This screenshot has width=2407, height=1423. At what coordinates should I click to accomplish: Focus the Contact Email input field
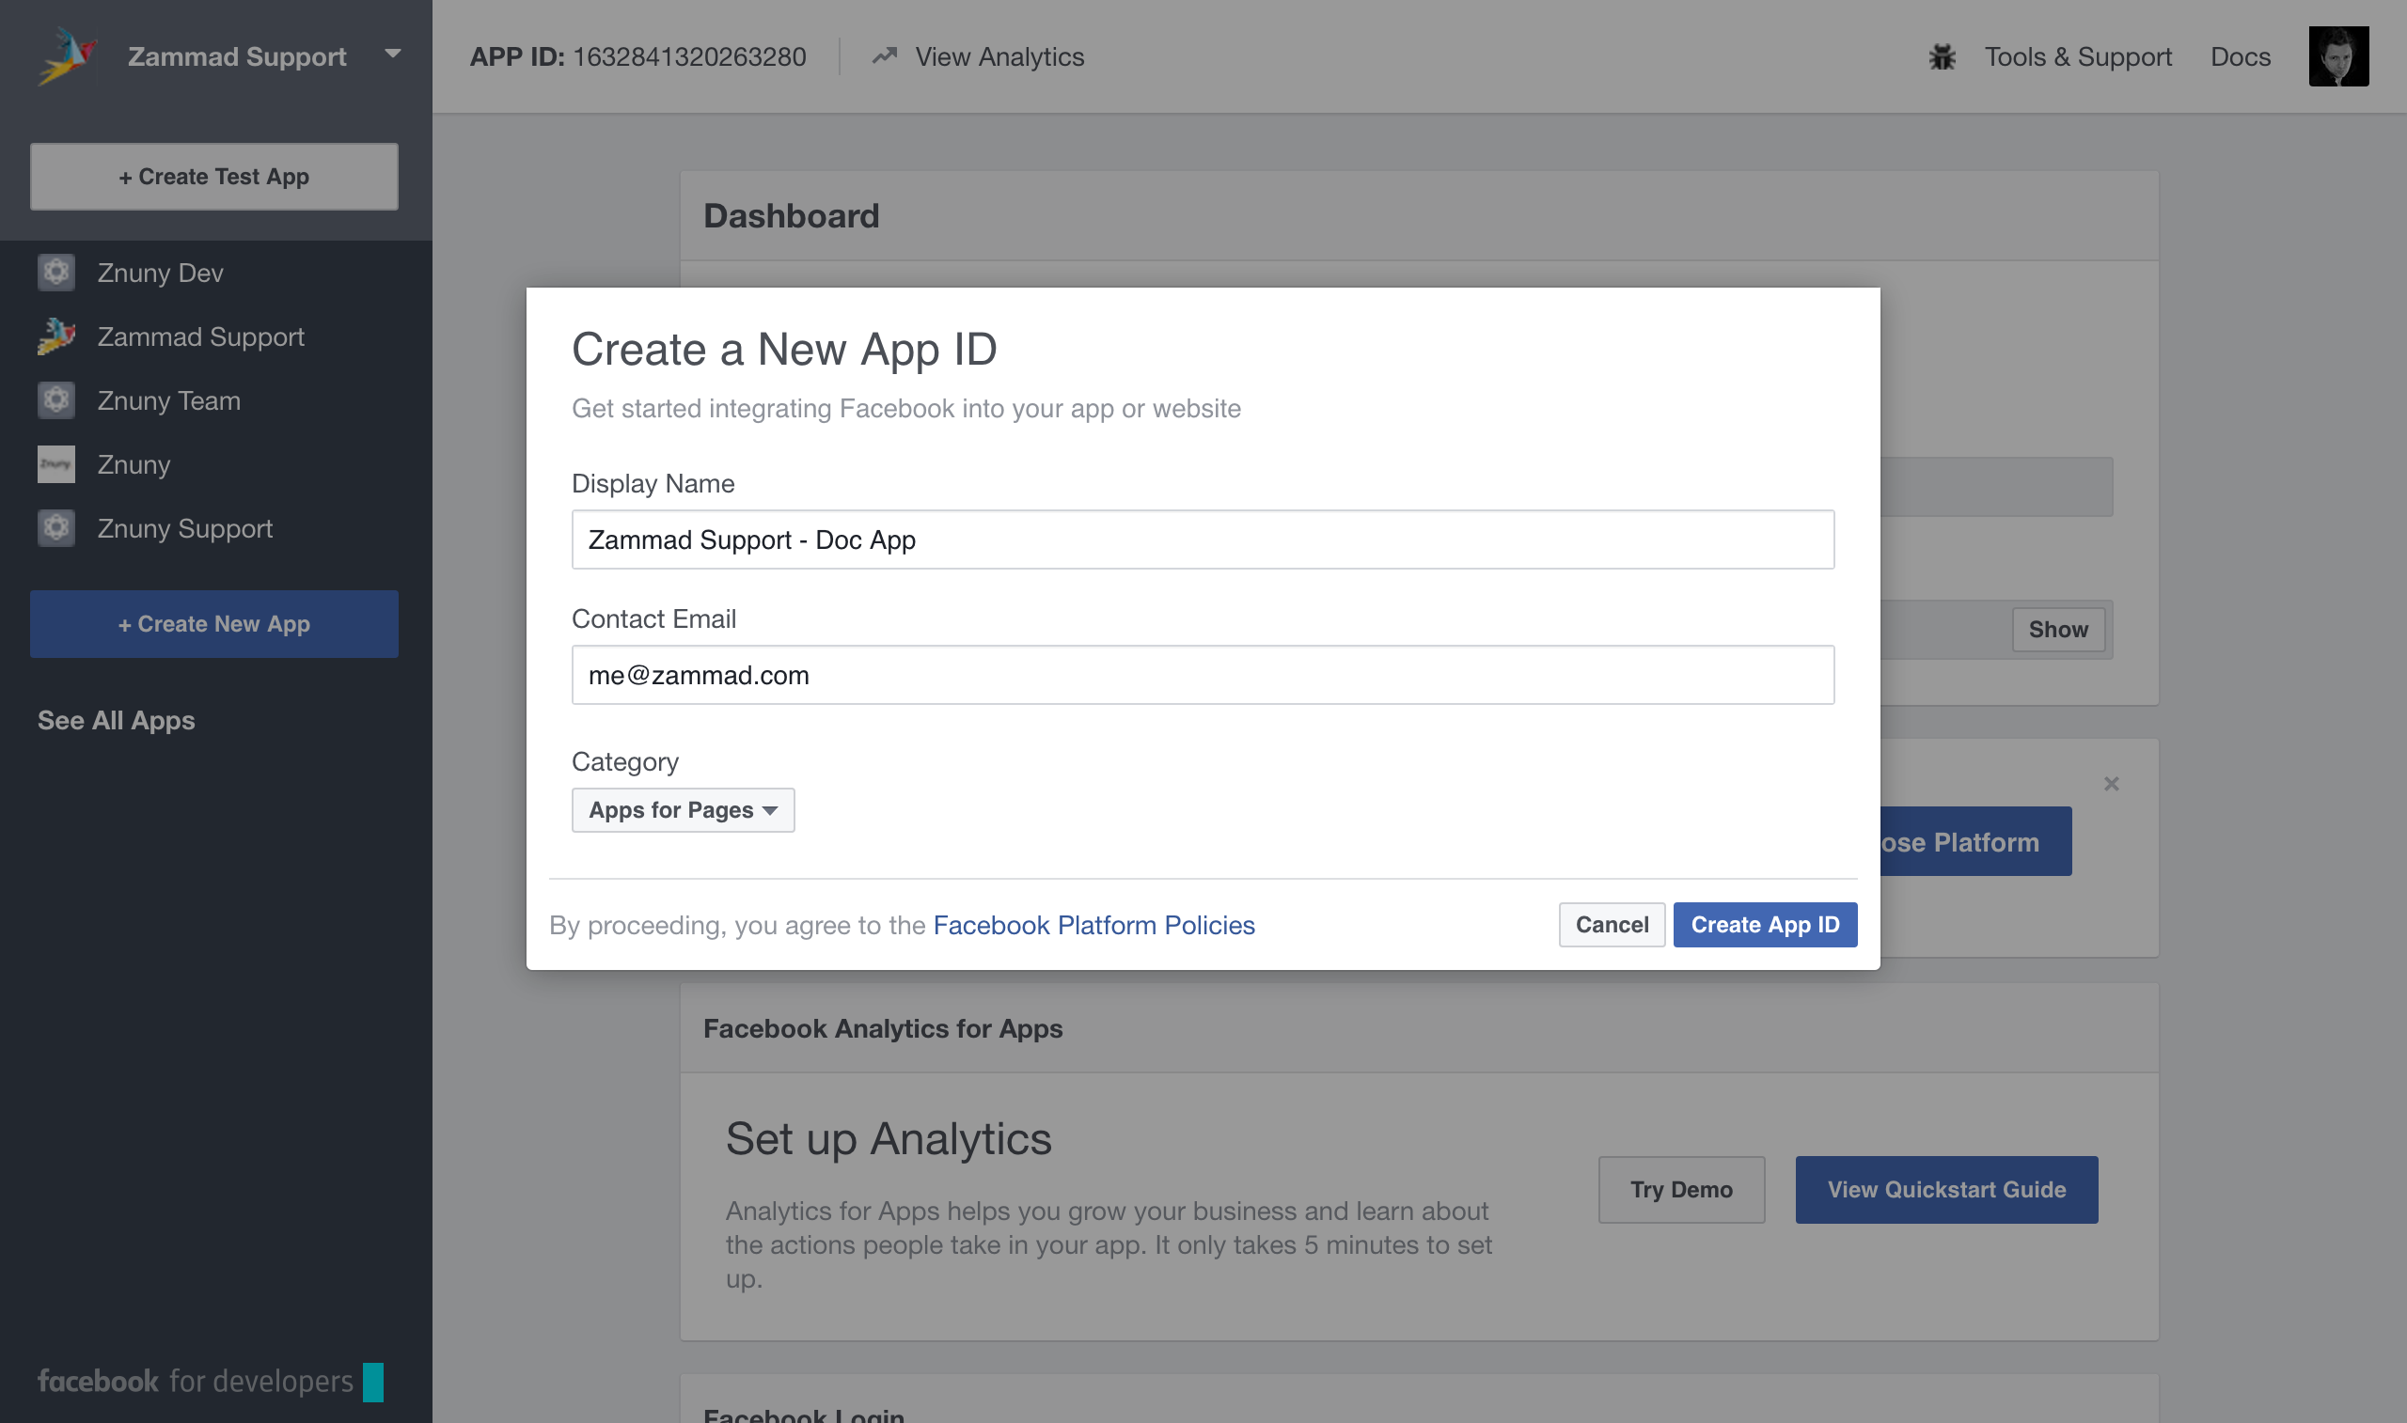(x=1203, y=675)
